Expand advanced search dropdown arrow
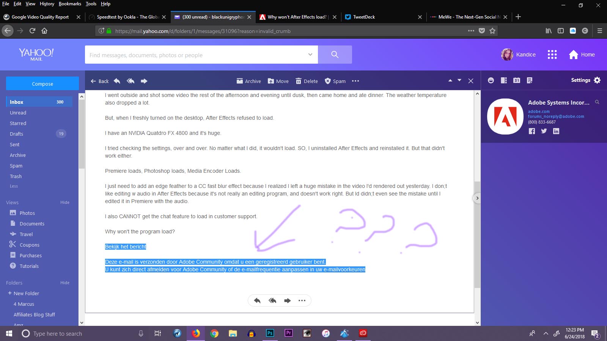This screenshot has height=341, width=607. coord(310,55)
